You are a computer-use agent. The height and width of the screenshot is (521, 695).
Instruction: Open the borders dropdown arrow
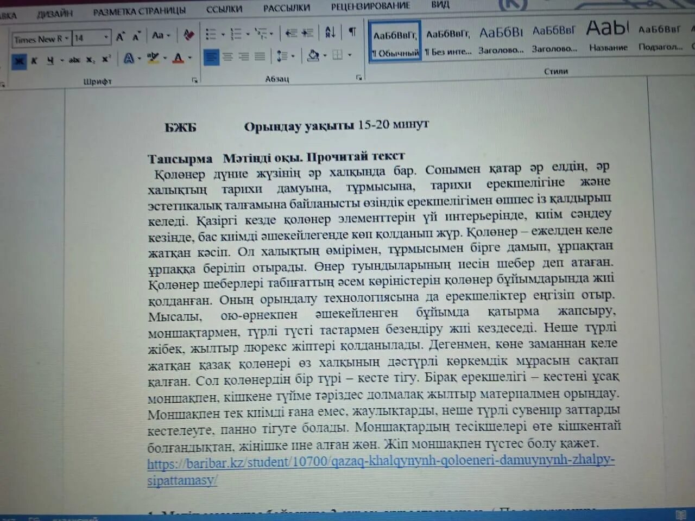350,55
